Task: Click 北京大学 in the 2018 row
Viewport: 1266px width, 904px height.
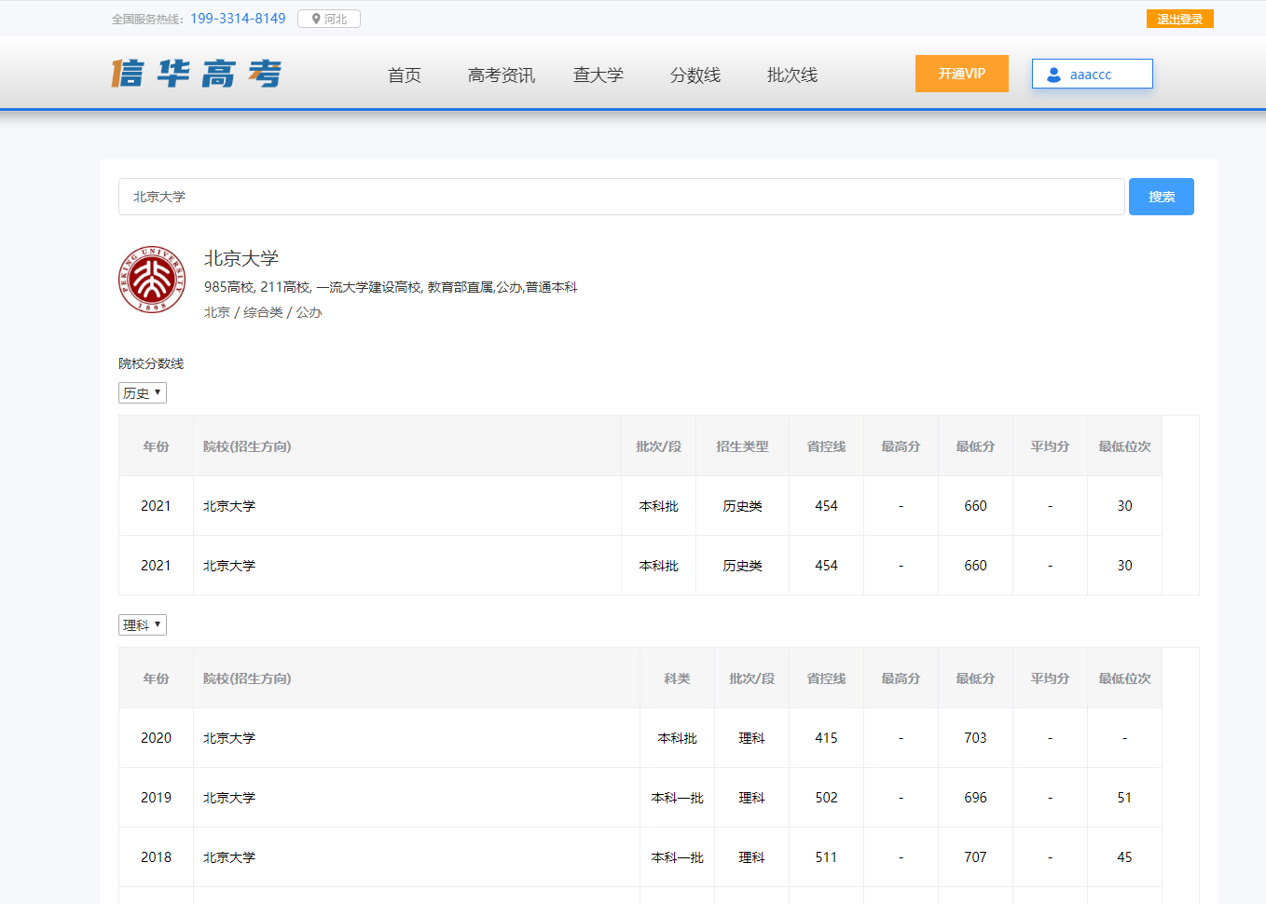Action: (229, 857)
